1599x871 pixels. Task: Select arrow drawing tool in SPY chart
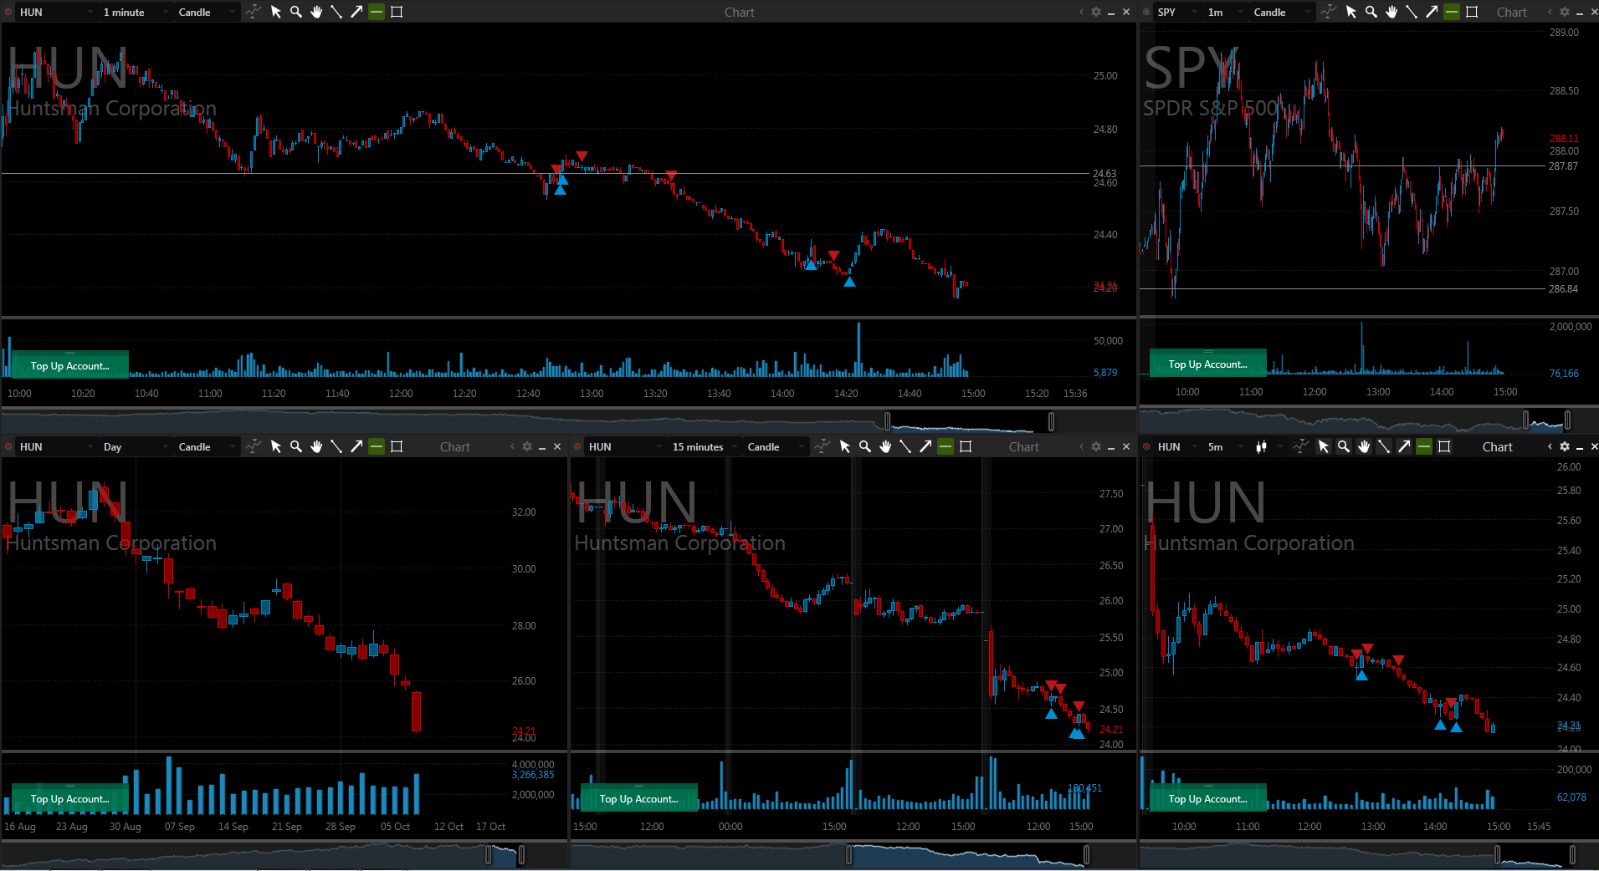(x=1432, y=12)
